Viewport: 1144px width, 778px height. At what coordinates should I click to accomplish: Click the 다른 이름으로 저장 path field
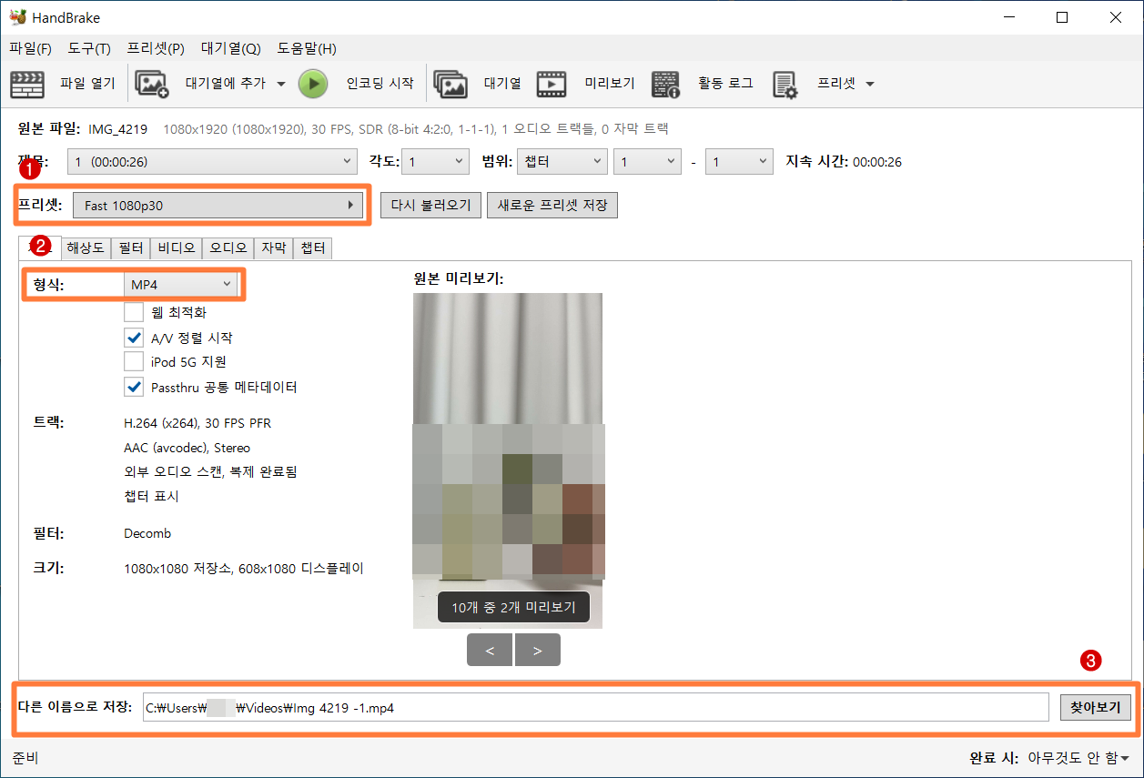[x=596, y=707]
